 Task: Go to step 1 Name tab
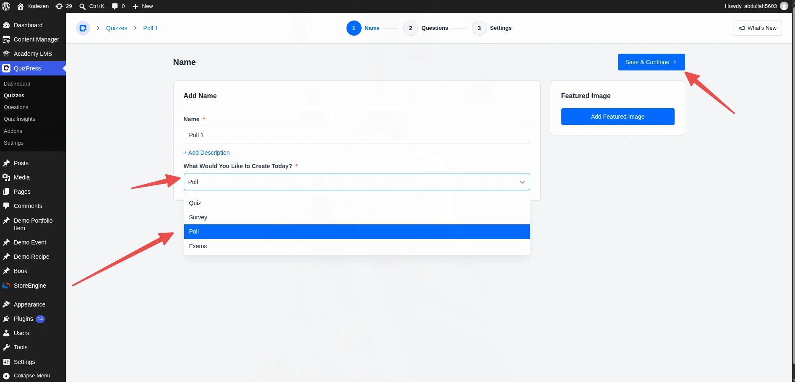(x=363, y=28)
